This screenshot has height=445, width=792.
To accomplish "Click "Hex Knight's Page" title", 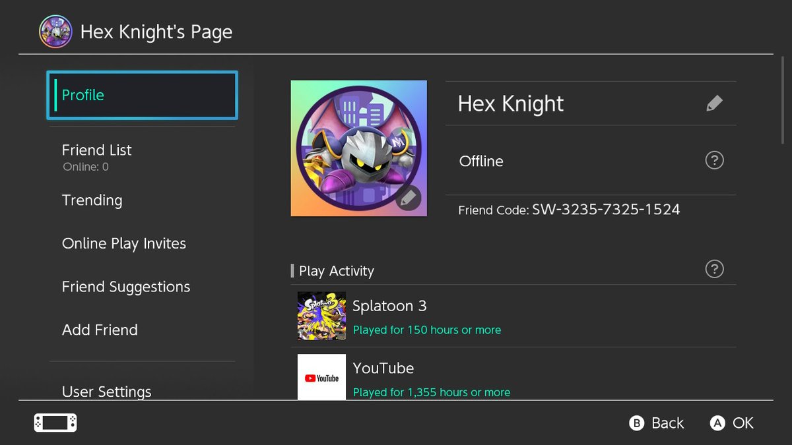I will click(x=156, y=32).
